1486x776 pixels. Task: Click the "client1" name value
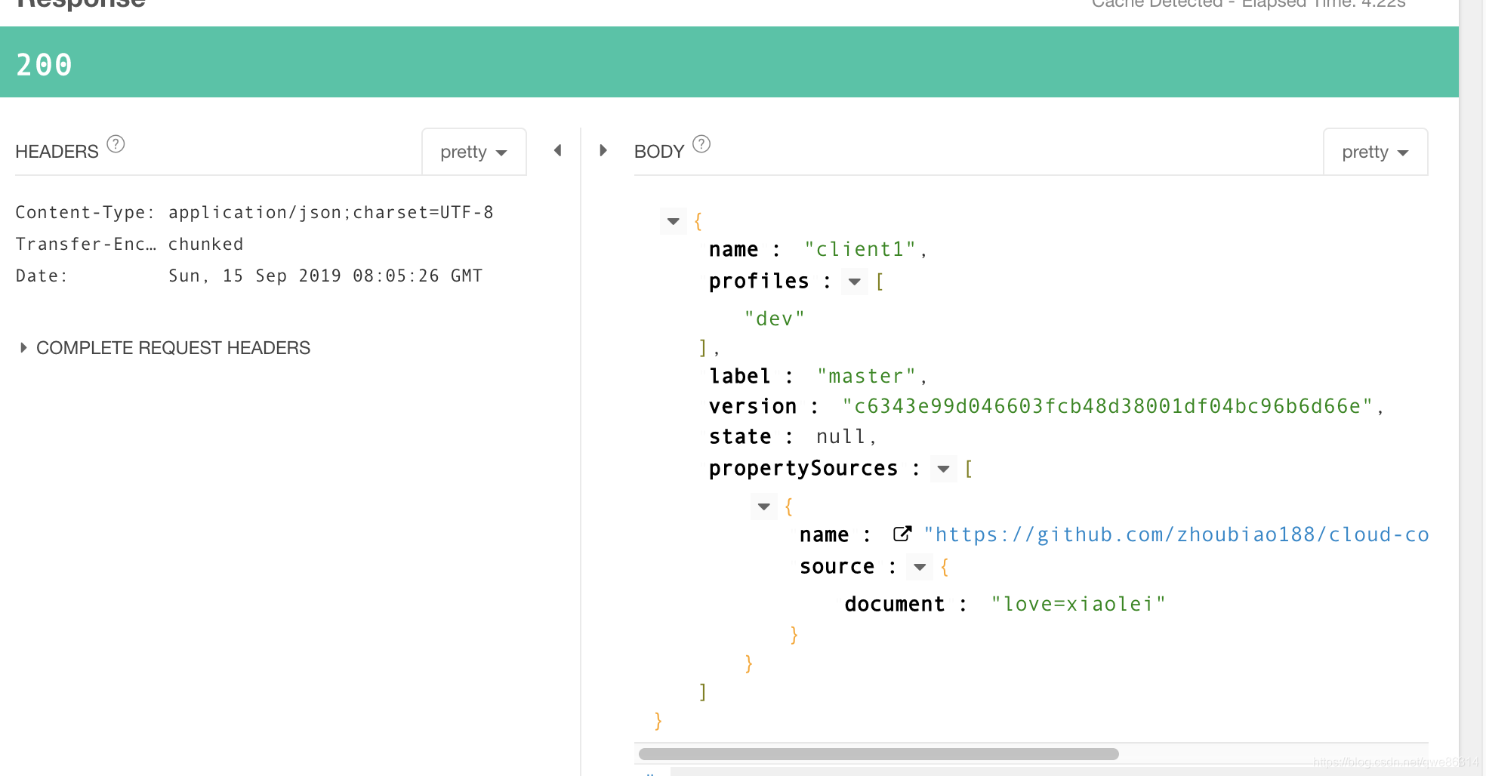click(x=860, y=250)
